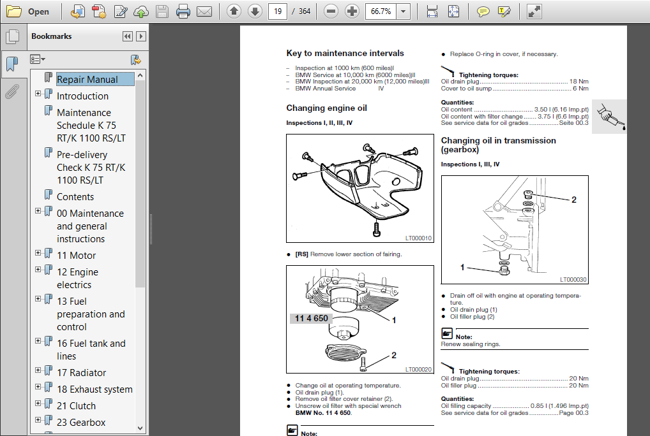Click the highlight text tool icon

pos(504,11)
